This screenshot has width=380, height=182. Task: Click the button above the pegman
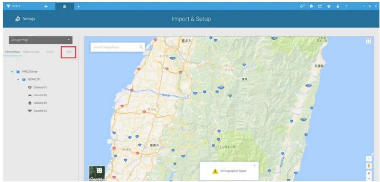tap(369, 158)
